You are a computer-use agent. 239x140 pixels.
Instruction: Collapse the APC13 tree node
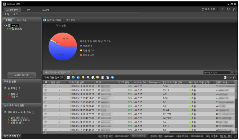point(4,25)
